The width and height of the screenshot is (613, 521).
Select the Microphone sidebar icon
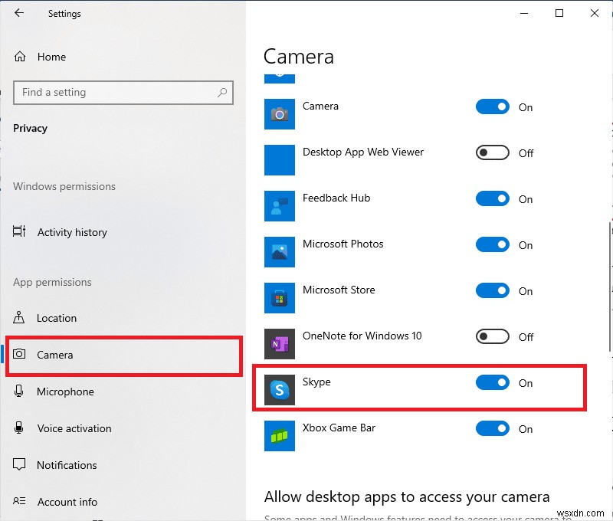click(x=18, y=391)
